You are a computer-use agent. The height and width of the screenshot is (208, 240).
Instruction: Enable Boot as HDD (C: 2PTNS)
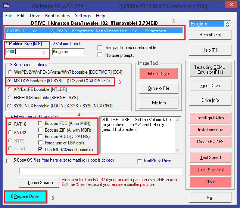41,137
